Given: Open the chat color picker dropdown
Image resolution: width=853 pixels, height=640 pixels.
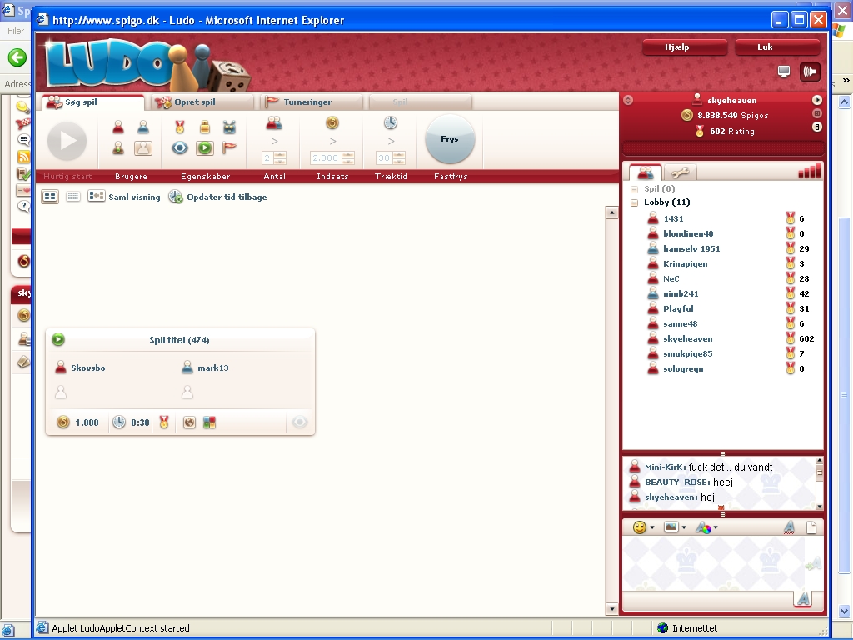Looking at the screenshot, I should pyautogui.click(x=706, y=527).
